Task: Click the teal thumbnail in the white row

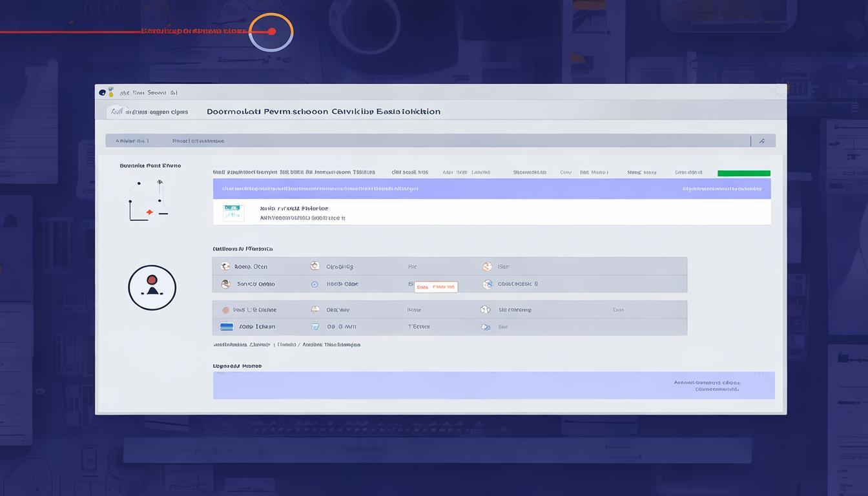Action: click(233, 212)
